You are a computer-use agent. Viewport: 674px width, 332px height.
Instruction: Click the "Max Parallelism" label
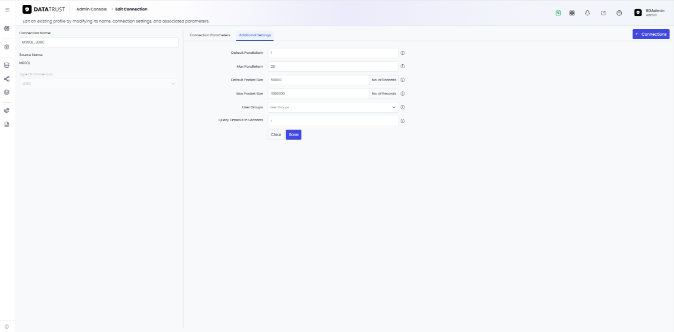pos(250,66)
